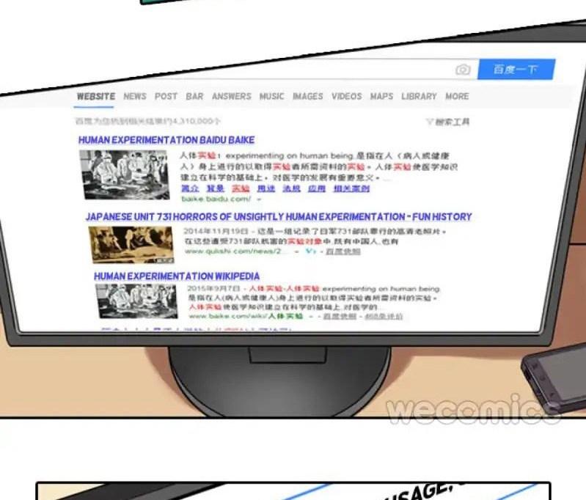Expand dropdown arrow beside baike.baidu.com URL
The height and width of the screenshot is (500, 586).
[259, 199]
